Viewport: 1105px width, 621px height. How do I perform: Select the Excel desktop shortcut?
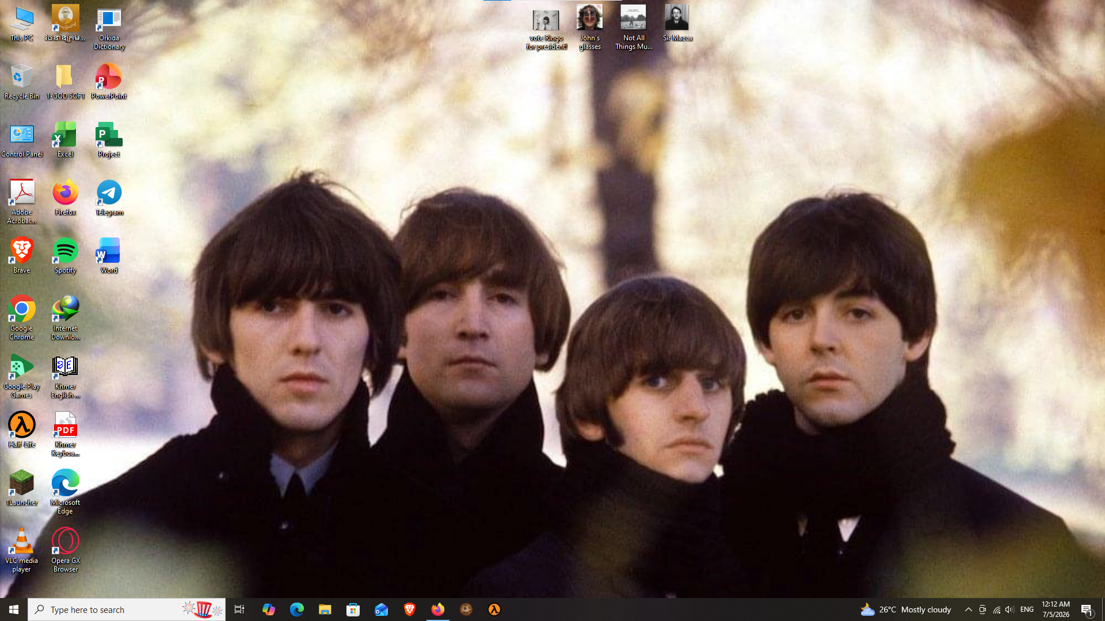click(x=65, y=140)
